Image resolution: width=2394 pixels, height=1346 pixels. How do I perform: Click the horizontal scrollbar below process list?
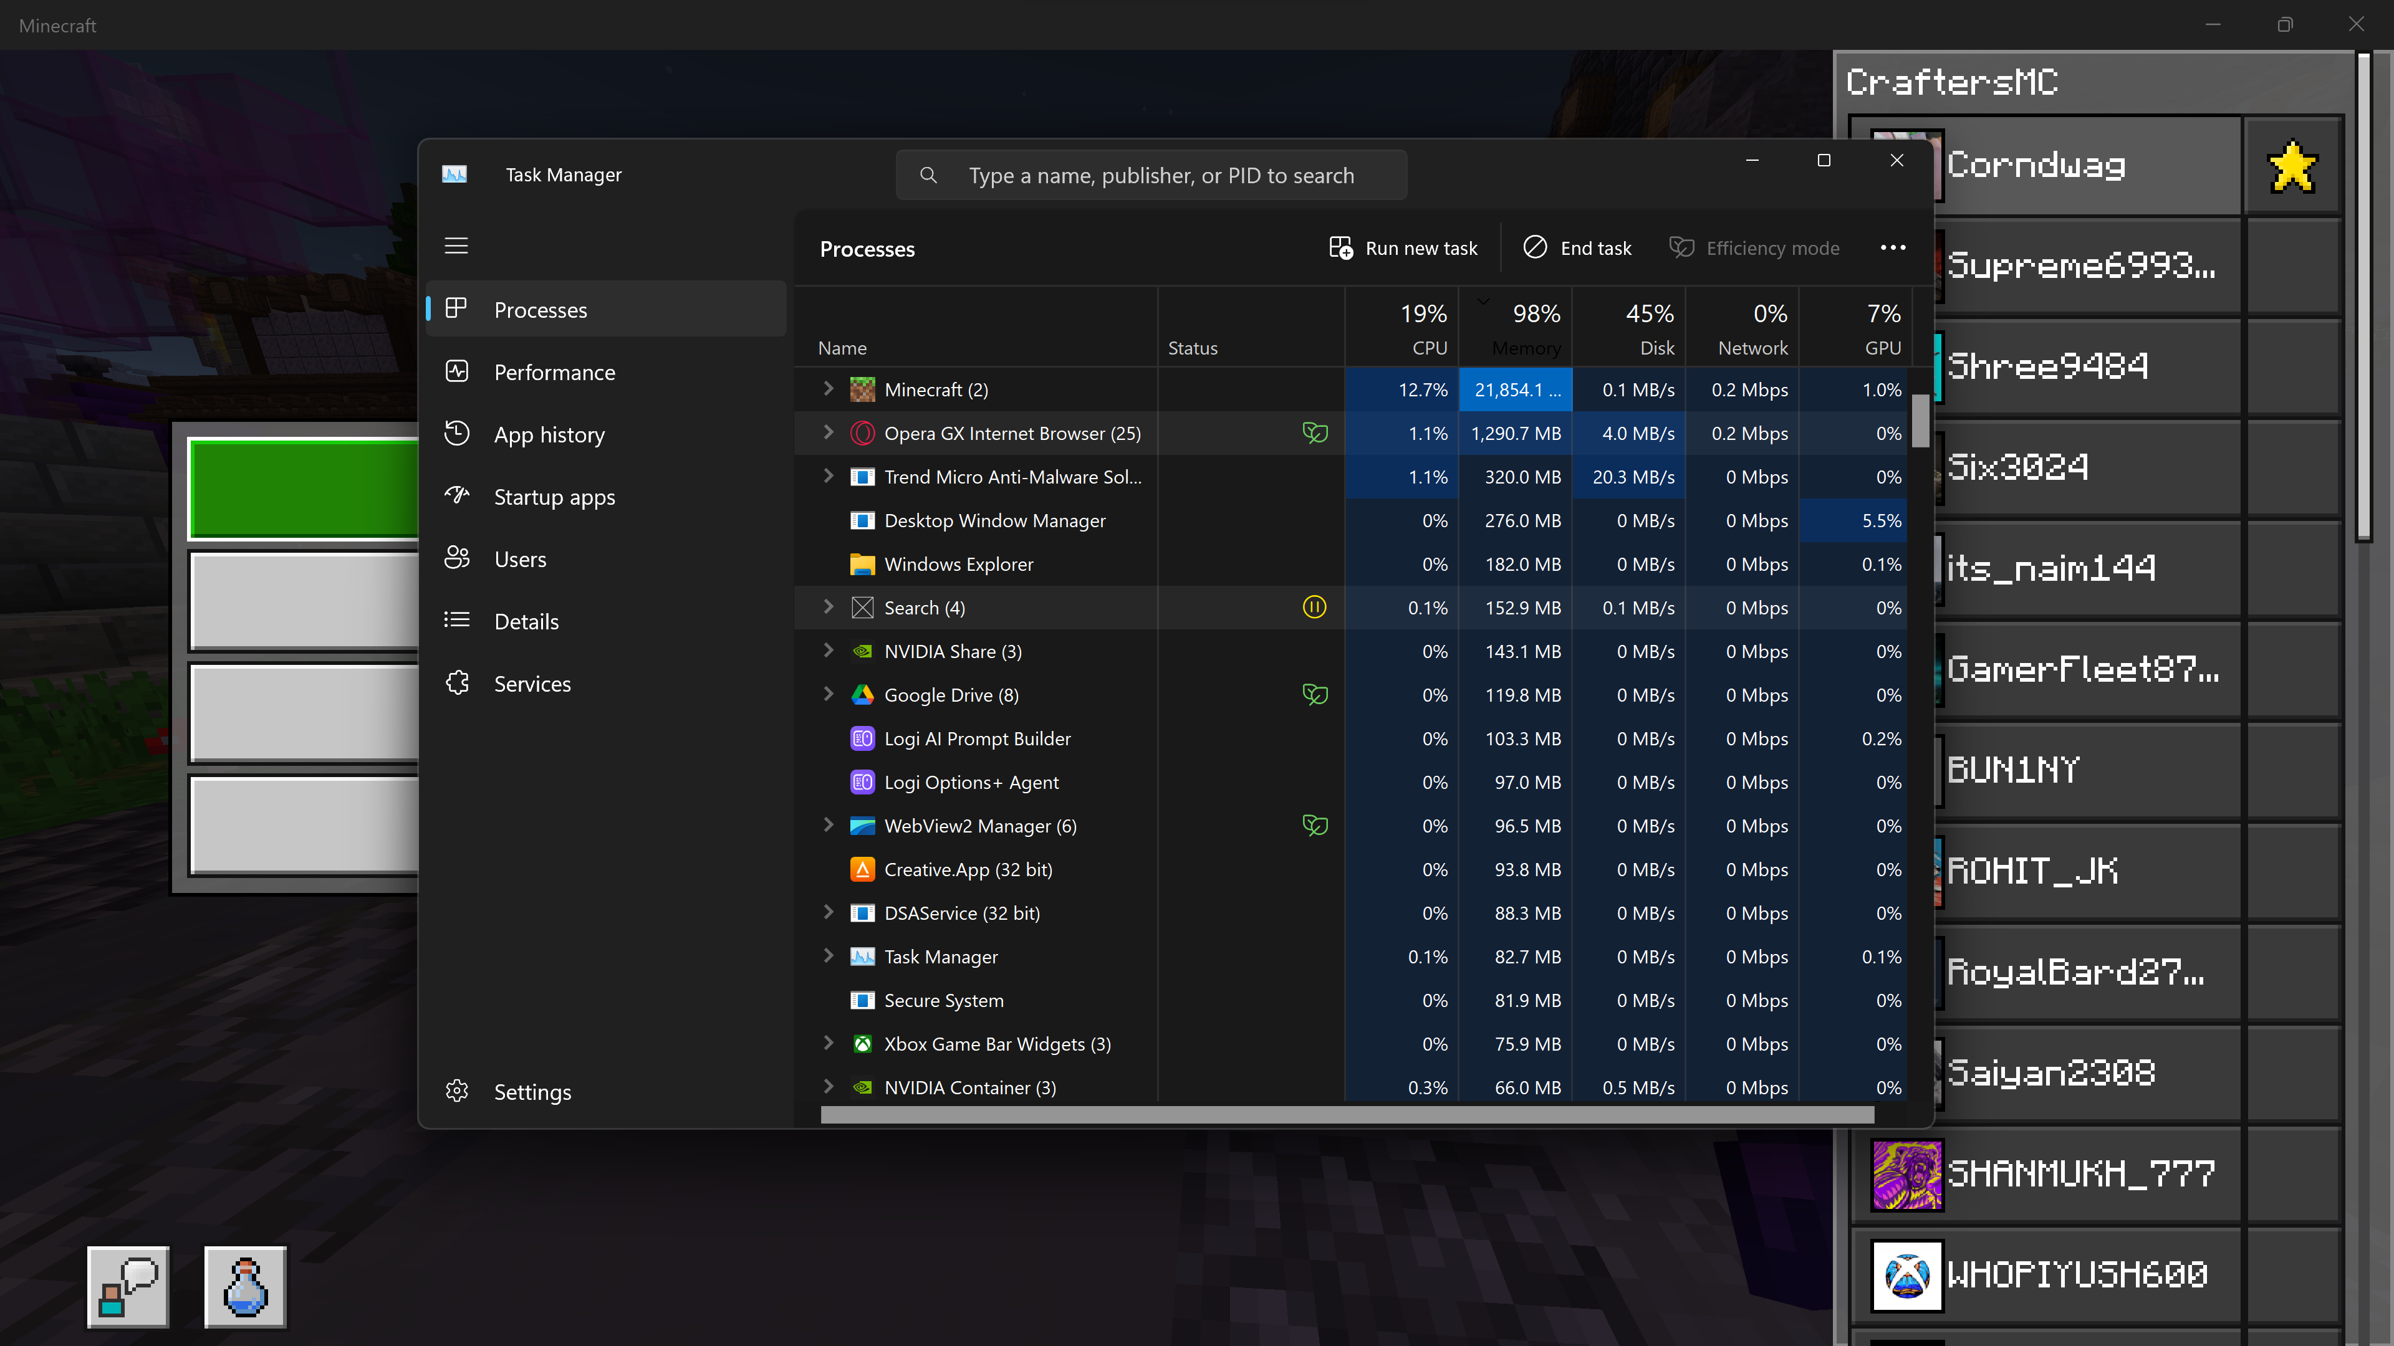pos(1347,1115)
